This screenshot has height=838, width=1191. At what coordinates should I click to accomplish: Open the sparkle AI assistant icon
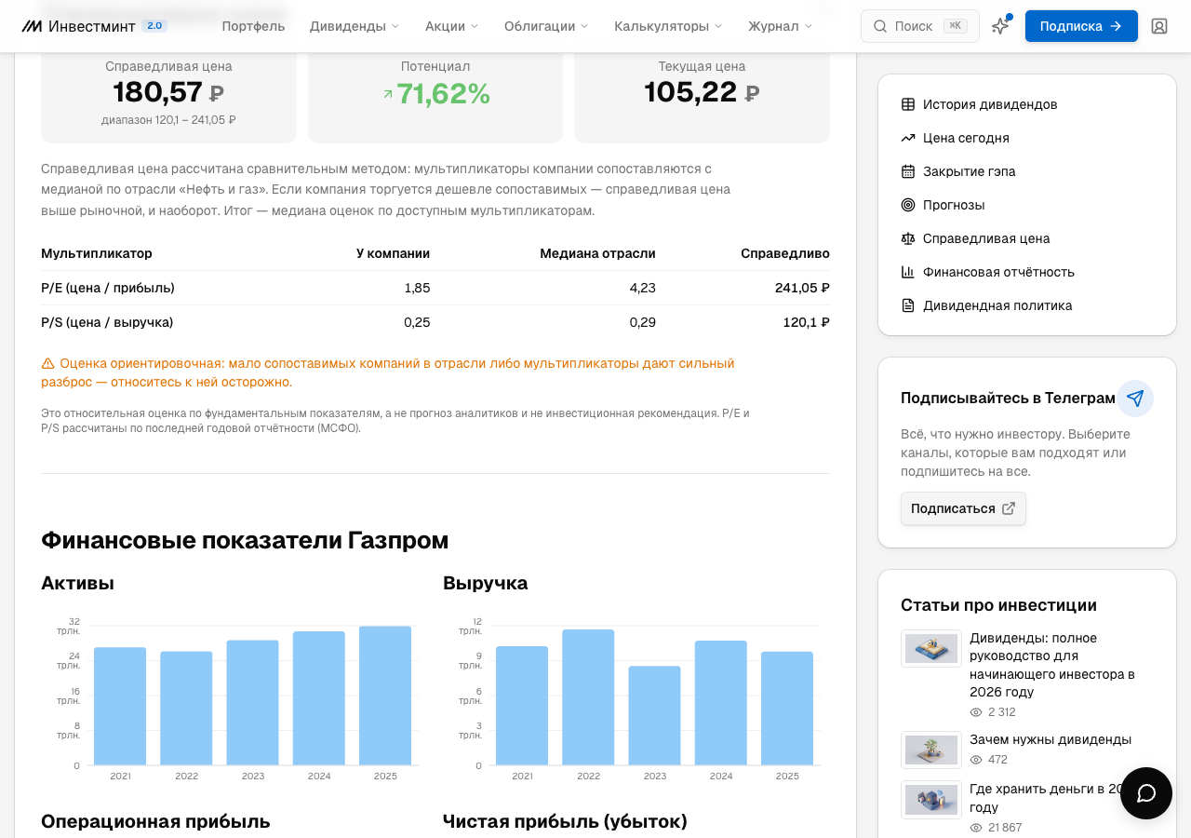click(x=1000, y=26)
